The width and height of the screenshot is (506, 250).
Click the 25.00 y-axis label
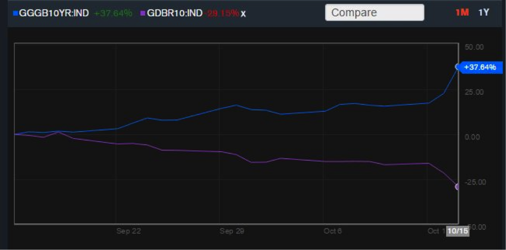474,92
